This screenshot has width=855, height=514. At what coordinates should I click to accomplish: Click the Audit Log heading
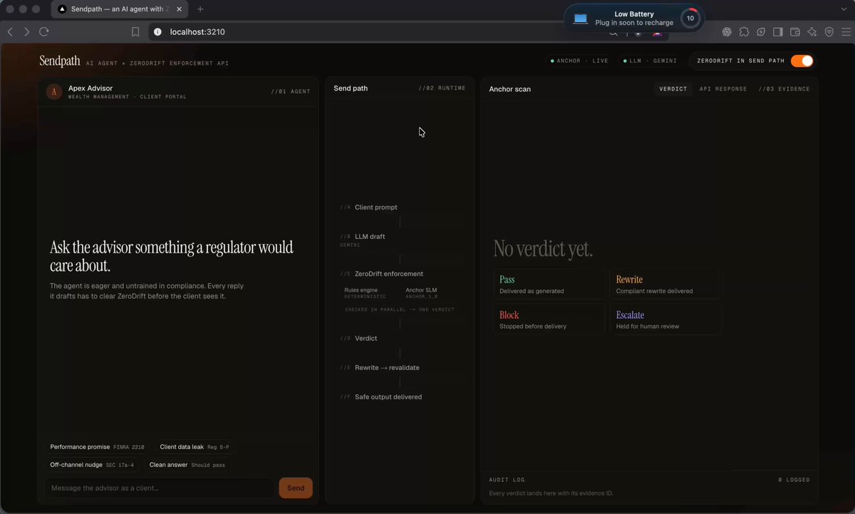(507, 480)
